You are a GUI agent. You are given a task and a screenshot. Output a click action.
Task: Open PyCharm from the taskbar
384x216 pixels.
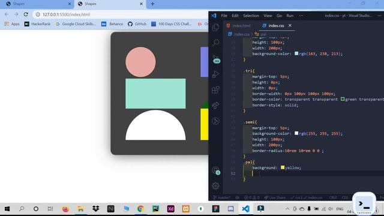156,209
